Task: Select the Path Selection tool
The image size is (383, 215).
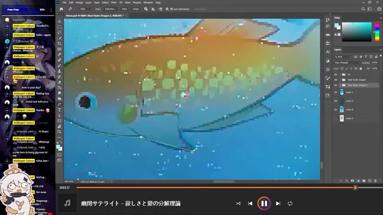Action: point(59,115)
